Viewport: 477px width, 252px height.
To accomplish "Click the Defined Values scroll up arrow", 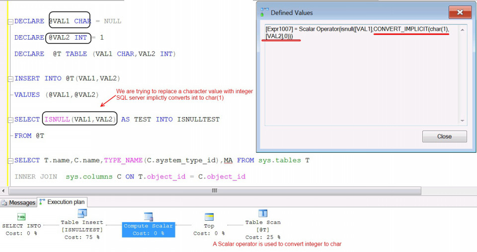I will 463,30.
